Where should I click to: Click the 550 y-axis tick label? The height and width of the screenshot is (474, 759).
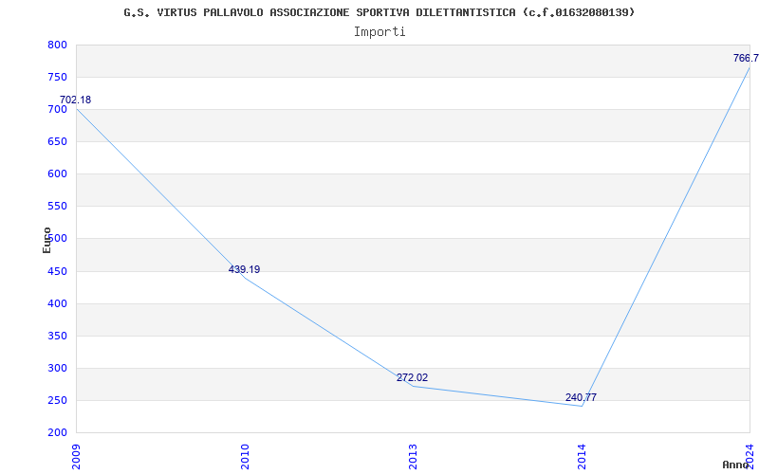tap(57, 207)
